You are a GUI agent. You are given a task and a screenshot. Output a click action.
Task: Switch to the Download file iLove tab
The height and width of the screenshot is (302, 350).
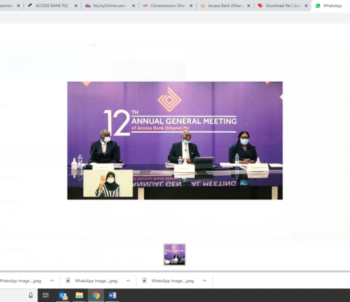282,6
